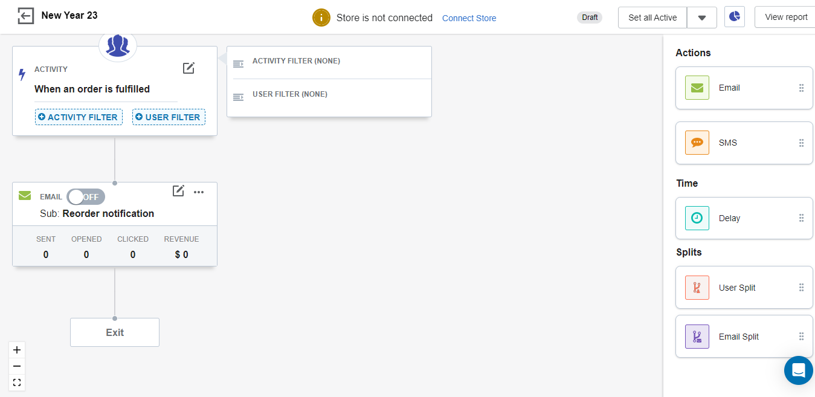This screenshot has width=815, height=397.
Task: Open the pie chart analytics icon
Action: point(734,17)
